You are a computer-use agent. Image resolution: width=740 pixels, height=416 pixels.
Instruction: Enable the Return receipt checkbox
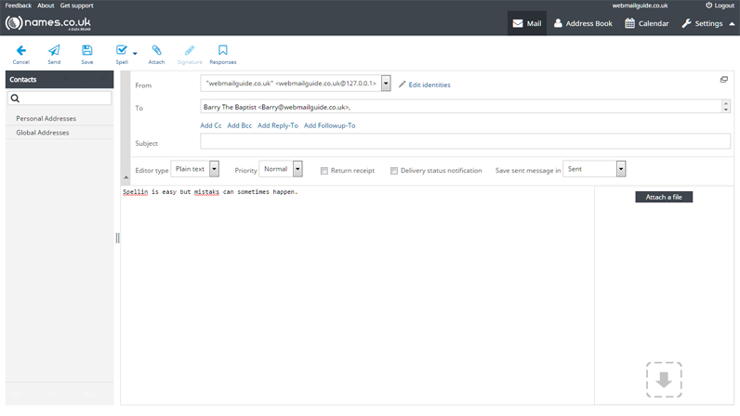[324, 171]
